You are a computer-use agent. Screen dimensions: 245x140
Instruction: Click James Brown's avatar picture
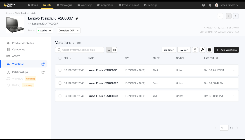tap(216, 5)
